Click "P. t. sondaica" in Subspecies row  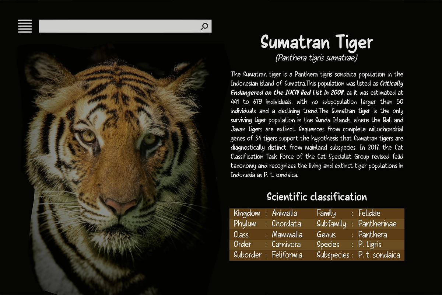(x=379, y=255)
